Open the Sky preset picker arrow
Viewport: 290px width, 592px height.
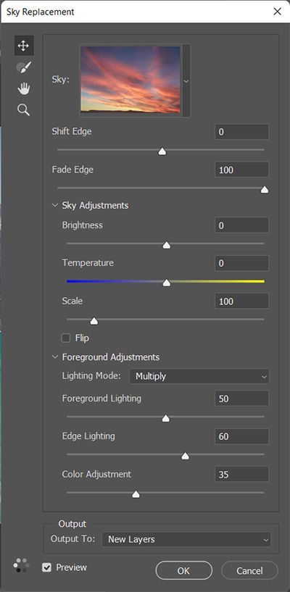tap(186, 80)
